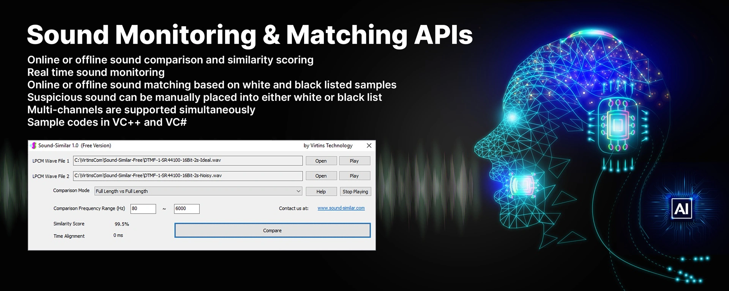Click the 99.5% Similarity Score value
This screenshot has height=291, width=729.
tap(122, 224)
